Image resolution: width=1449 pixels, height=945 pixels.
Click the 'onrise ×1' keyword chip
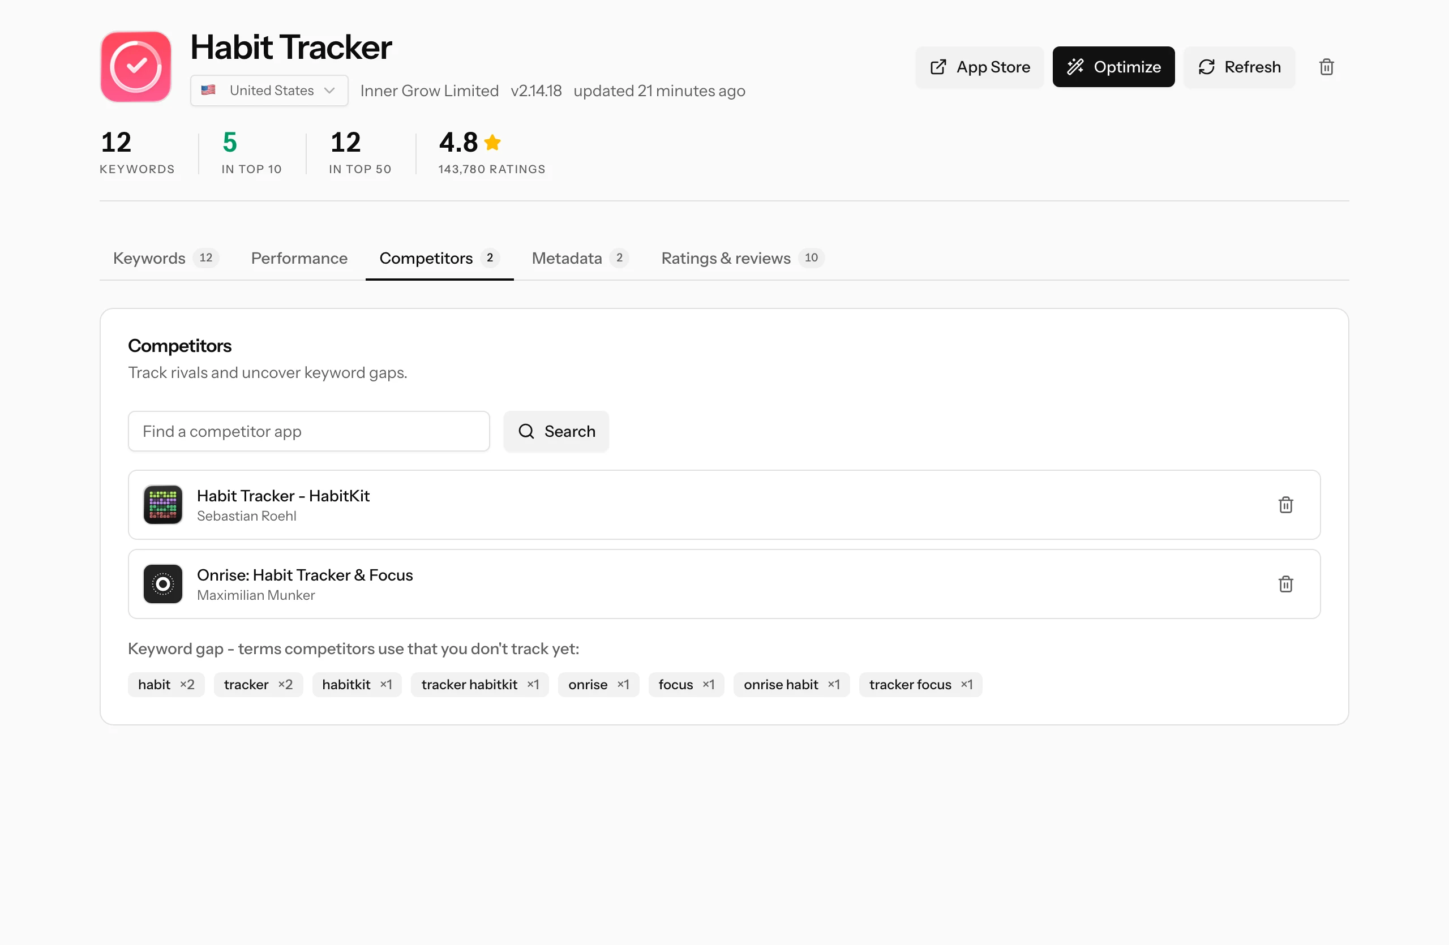598,685
